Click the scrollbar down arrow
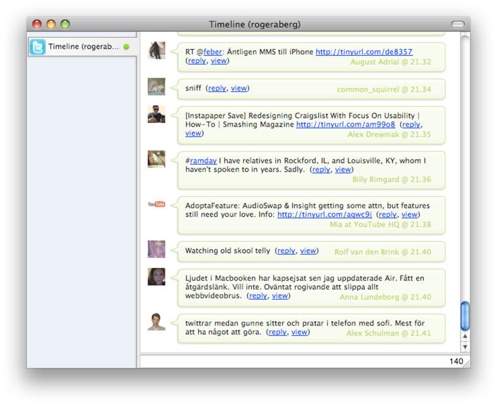The image size is (497, 405). (465, 347)
